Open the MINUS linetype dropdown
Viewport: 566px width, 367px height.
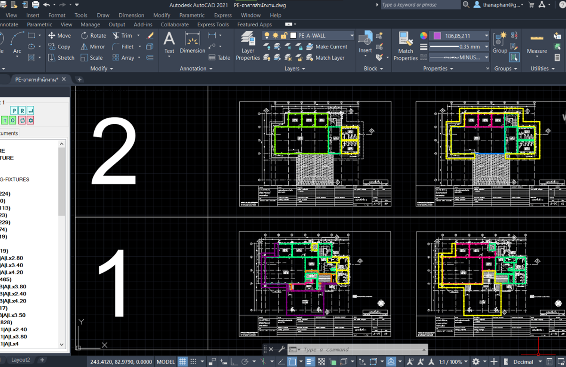click(x=460, y=57)
